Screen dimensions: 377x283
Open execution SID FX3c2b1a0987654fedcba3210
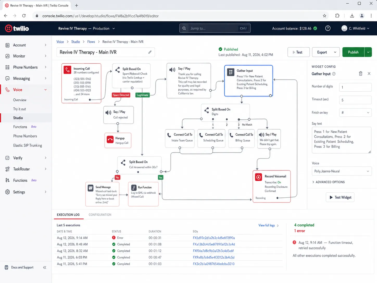(213, 264)
